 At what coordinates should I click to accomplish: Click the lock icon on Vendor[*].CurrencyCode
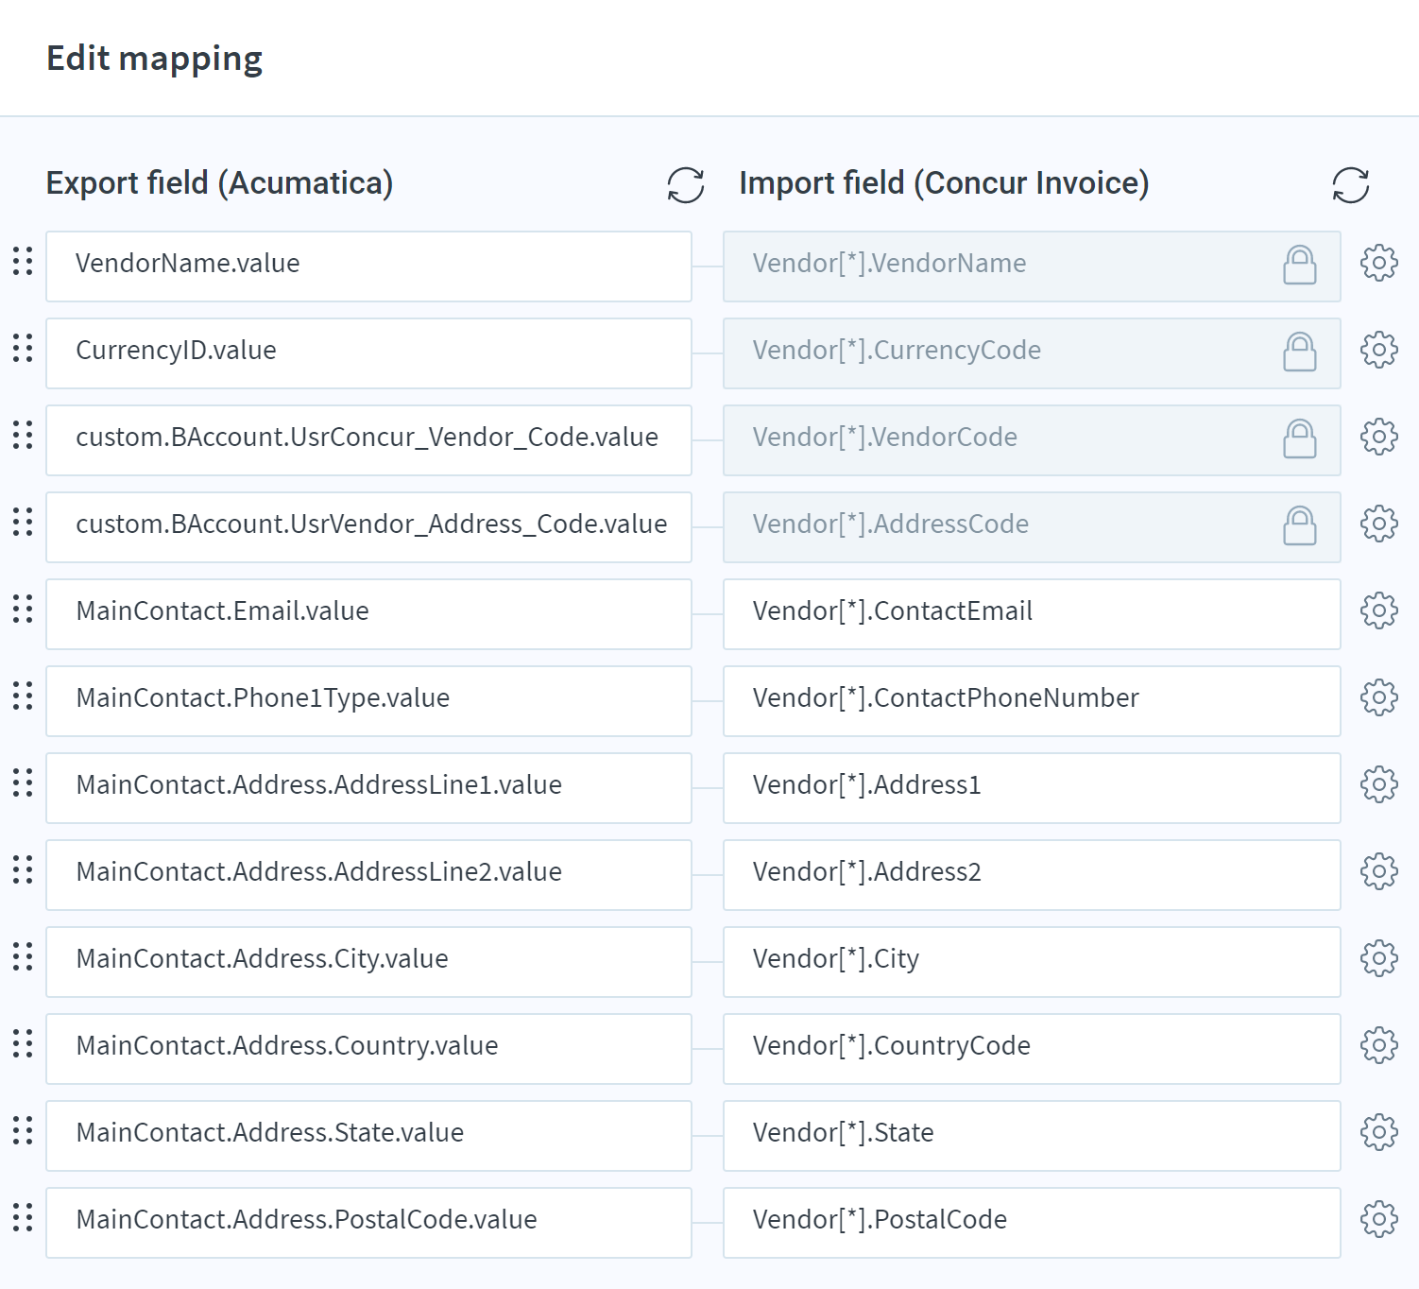(1300, 352)
